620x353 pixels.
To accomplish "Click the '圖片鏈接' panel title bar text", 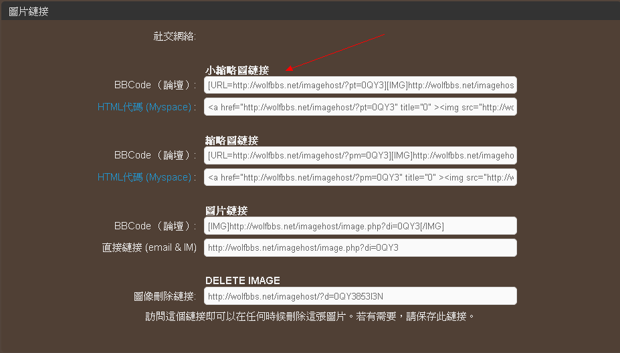I will [x=29, y=11].
